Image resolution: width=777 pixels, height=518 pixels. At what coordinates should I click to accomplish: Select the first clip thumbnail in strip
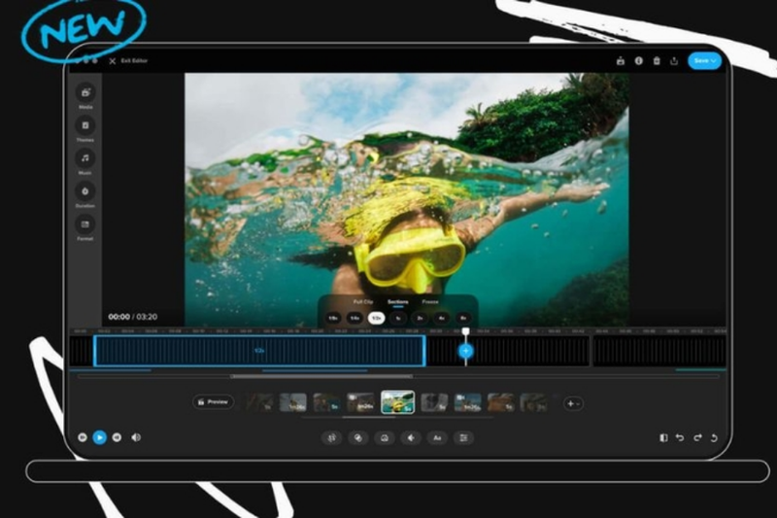tap(259, 402)
